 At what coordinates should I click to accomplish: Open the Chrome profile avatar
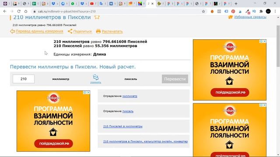point(268,11)
